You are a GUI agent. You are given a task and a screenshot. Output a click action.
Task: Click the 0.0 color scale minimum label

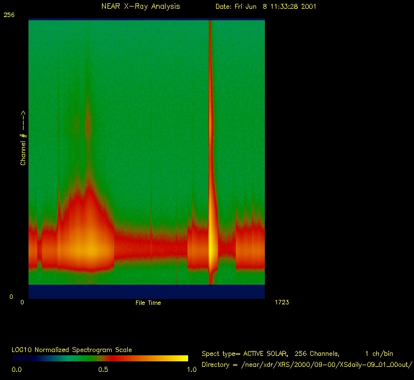16,370
